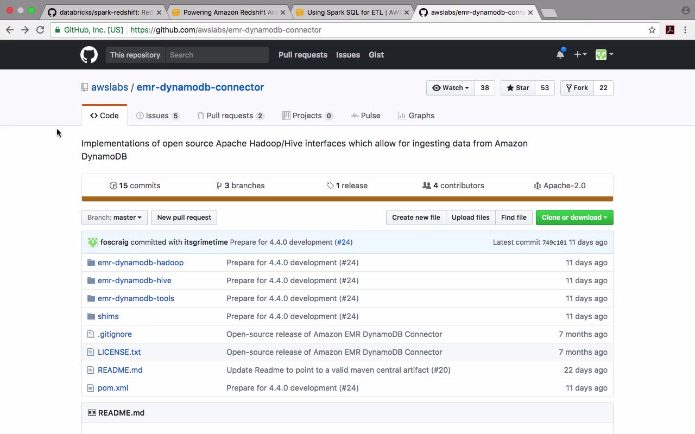Reload the page with browser refresh icon

click(x=40, y=30)
